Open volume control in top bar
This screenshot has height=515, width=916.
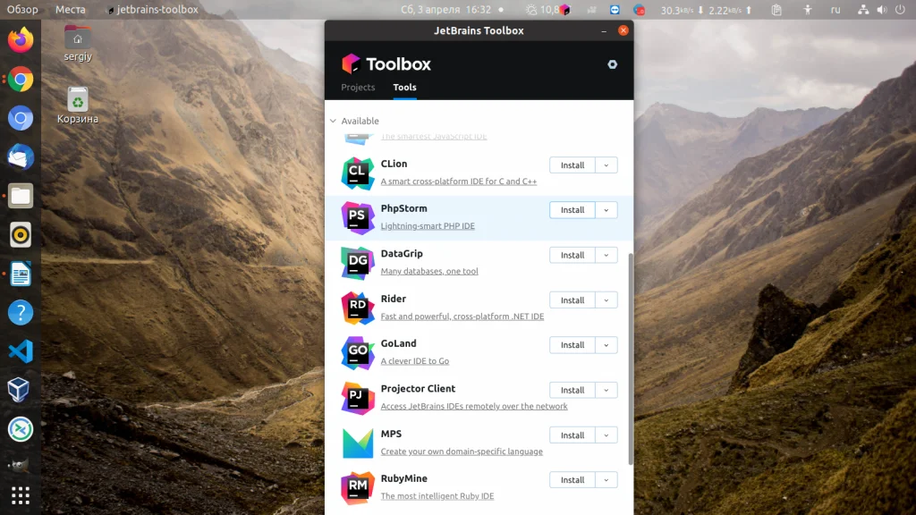tap(882, 9)
